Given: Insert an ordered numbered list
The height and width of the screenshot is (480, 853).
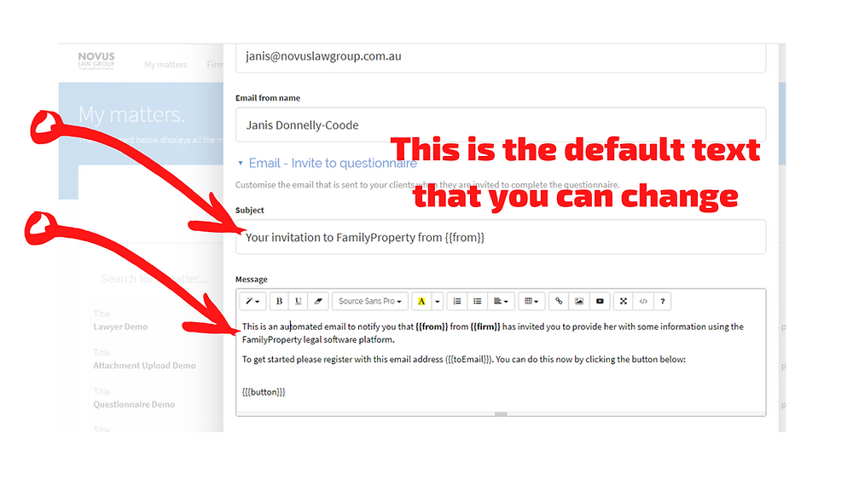Looking at the screenshot, I should (457, 301).
